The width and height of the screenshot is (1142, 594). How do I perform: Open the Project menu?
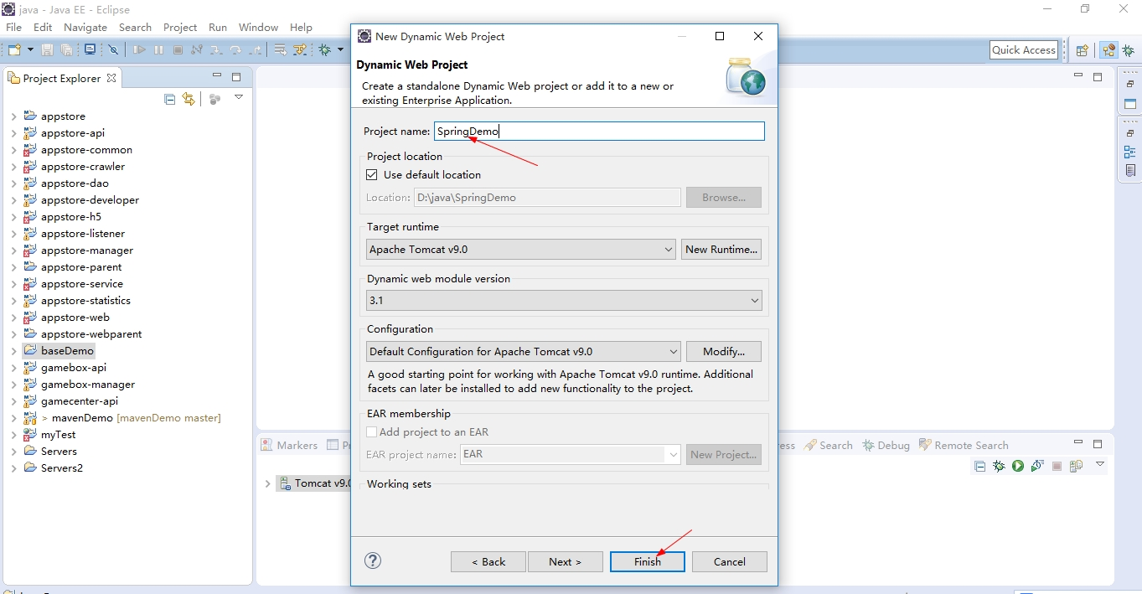[180, 28]
